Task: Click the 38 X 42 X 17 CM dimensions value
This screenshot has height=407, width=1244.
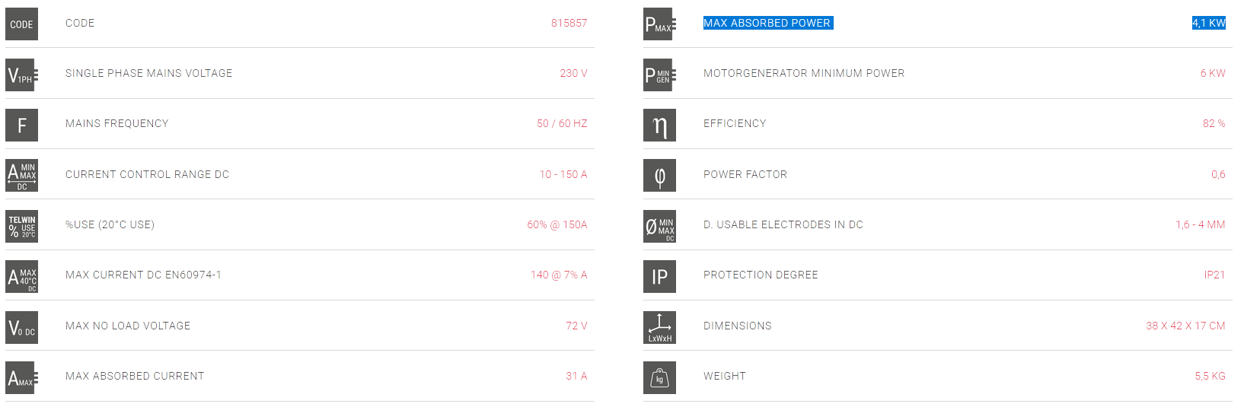Action: [1185, 326]
